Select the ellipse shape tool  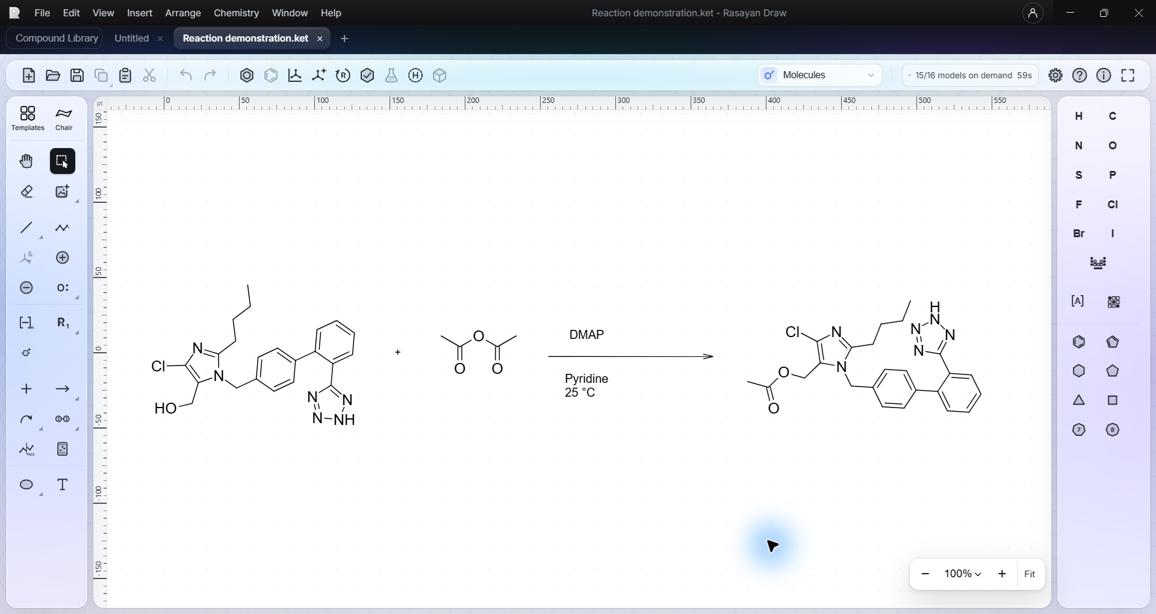[x=26, y=485]
